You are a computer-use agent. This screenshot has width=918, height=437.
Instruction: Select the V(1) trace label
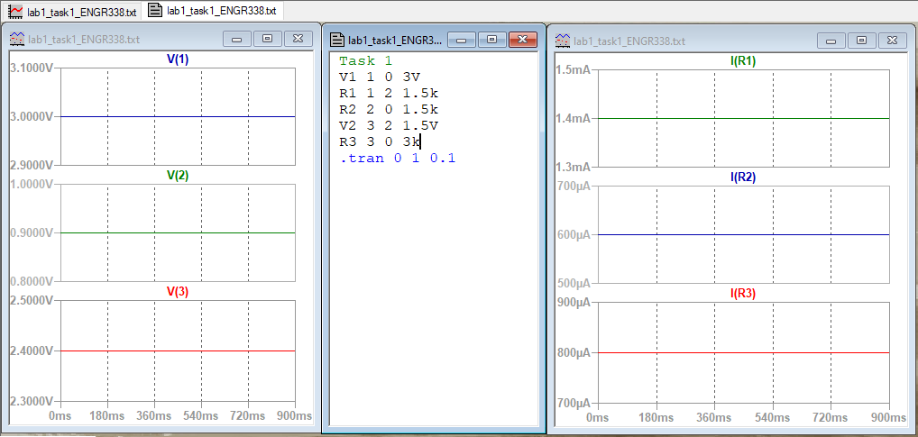178,59
